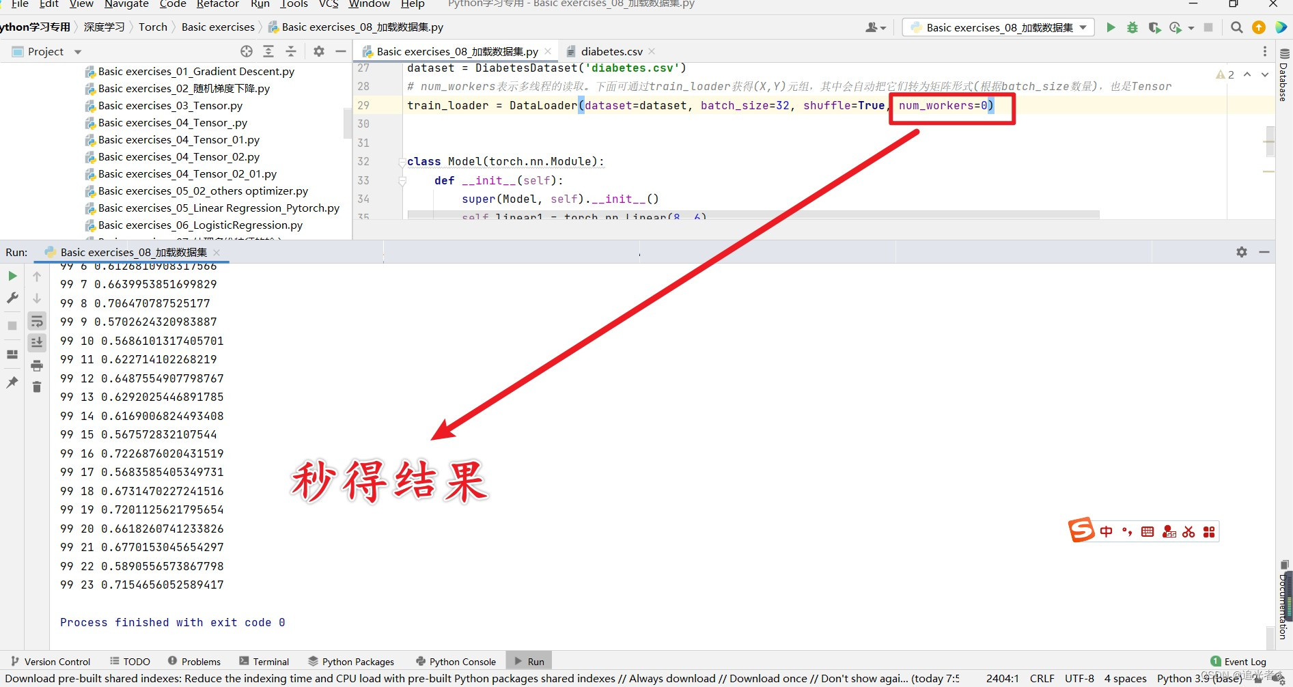The width and height of the screenshot is (1293, 687).
Task: Open the Problems tool window
Action: 194,662
